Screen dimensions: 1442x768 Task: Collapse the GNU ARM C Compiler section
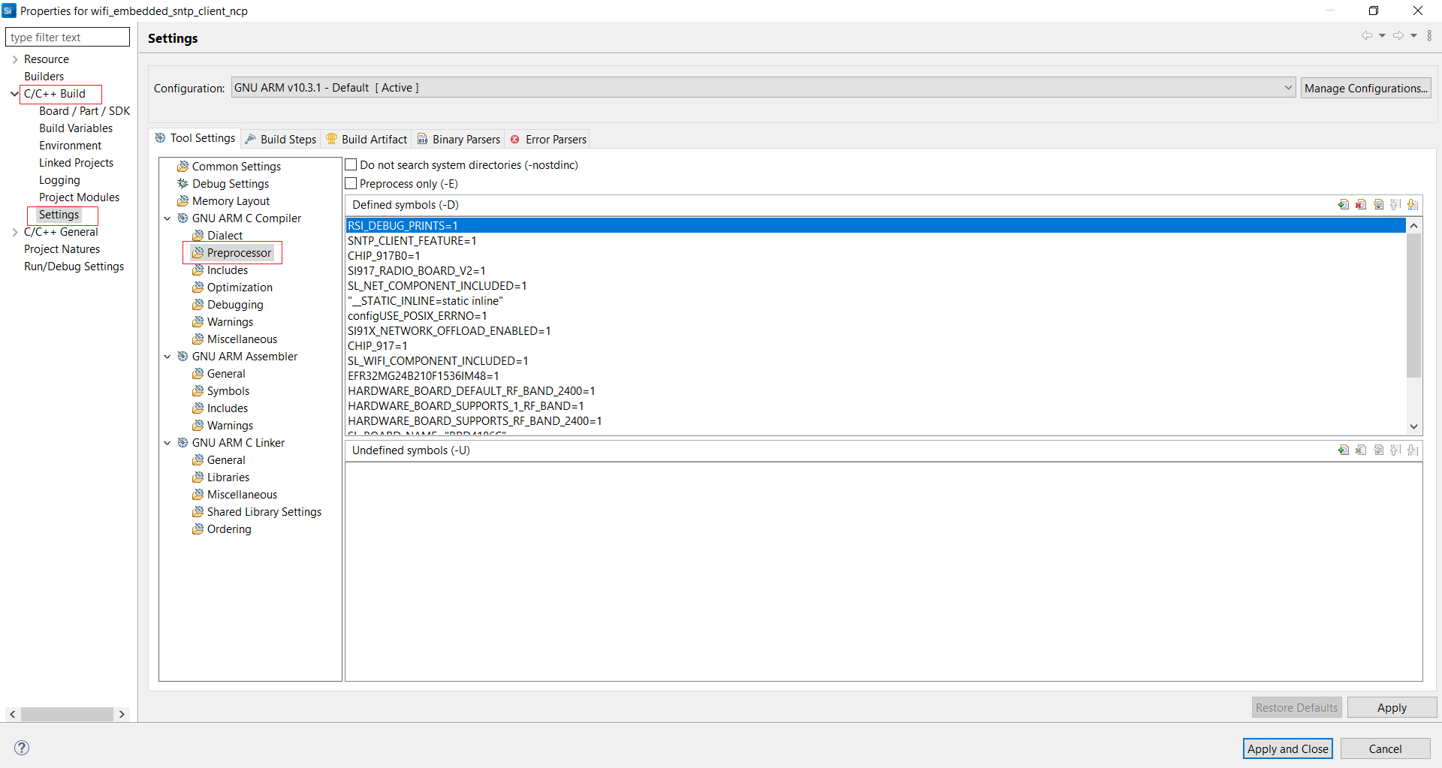click(x=167, y=218)
